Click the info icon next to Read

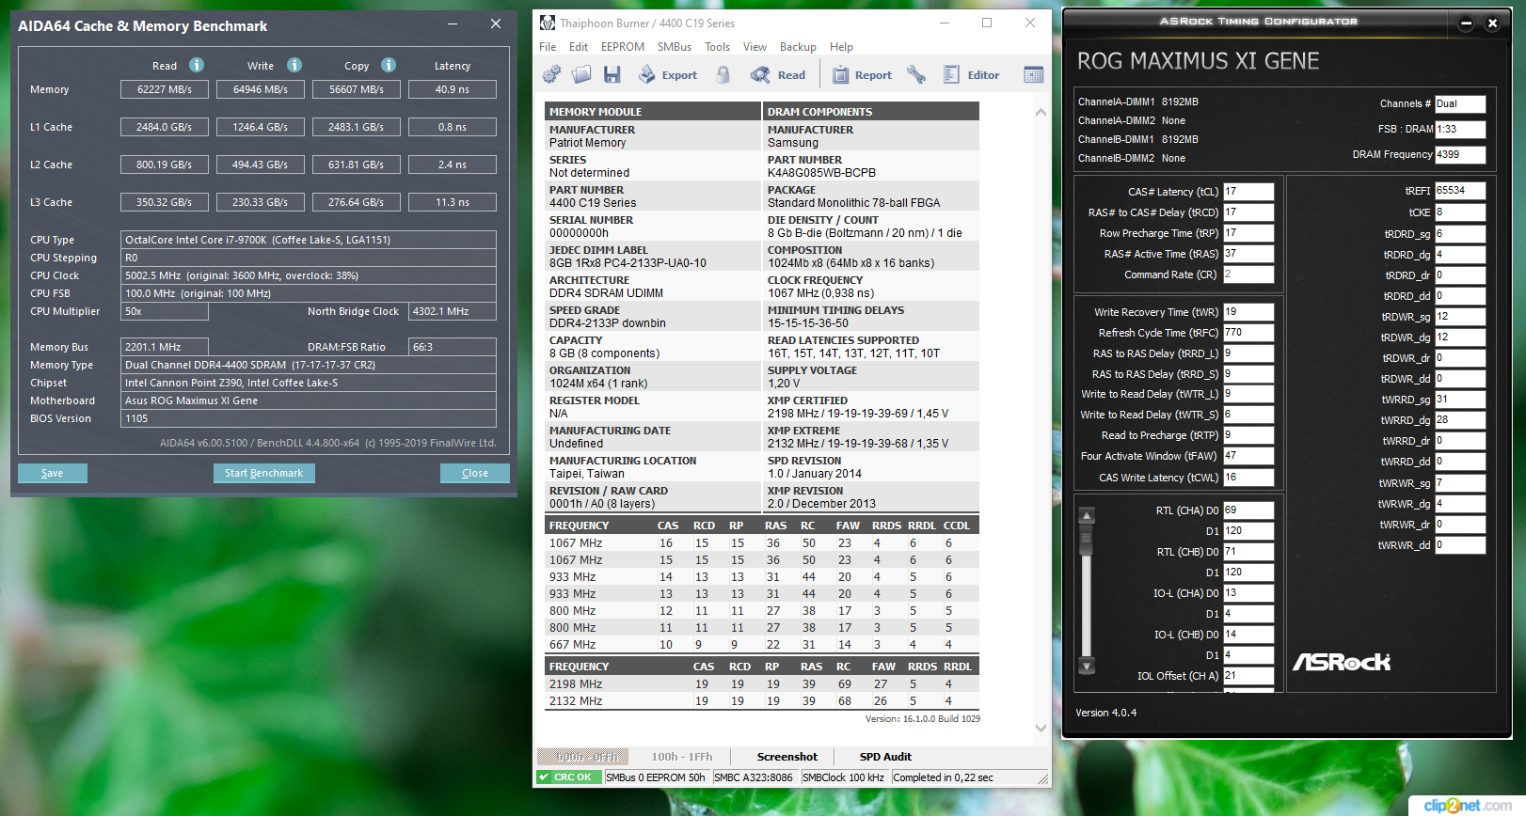[x=197, y=65]
